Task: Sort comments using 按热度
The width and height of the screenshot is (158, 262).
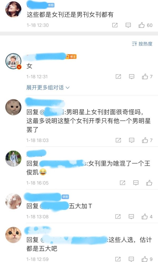Action: click(x=142, y=44)
